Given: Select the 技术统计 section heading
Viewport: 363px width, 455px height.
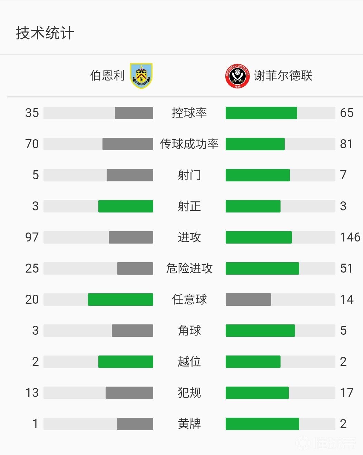Looking at the screenshot, I should 45,33.
